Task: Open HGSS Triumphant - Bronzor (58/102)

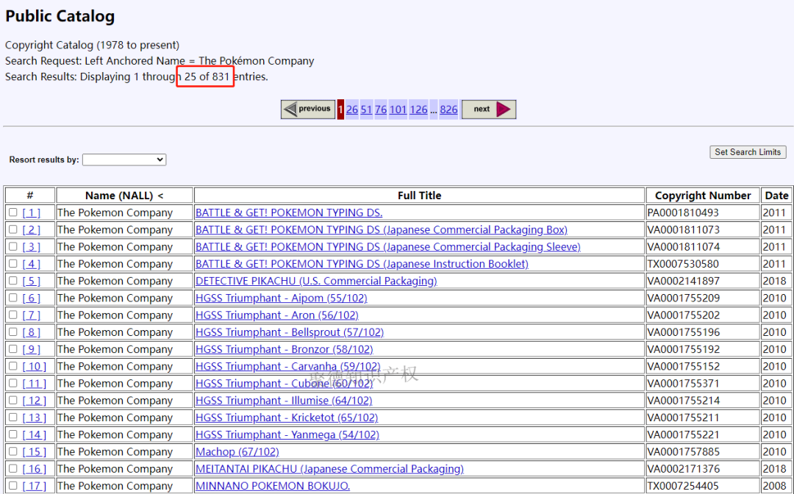Action: coord(284,349)
